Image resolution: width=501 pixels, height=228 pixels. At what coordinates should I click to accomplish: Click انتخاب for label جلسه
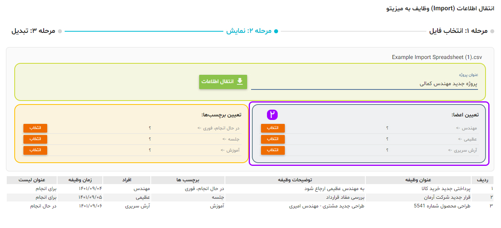pos(35,139)
